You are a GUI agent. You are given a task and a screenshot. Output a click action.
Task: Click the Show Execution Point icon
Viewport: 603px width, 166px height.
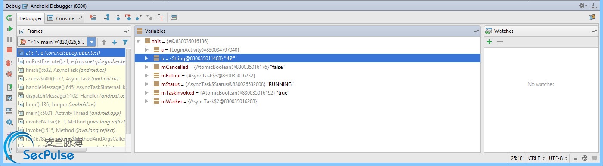pos(93,18)
